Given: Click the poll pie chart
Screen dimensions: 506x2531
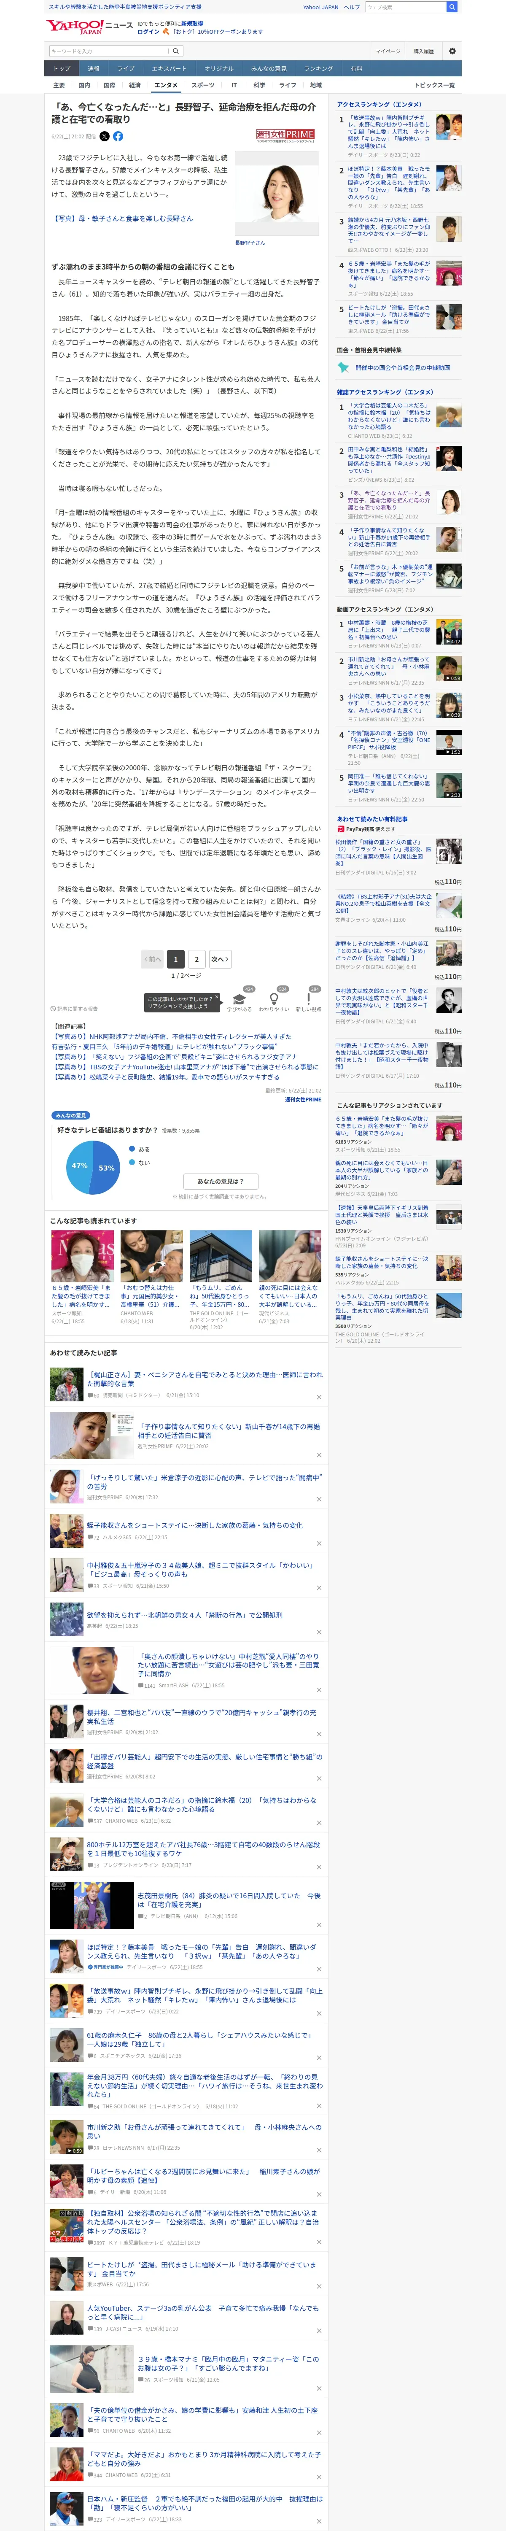Looking at the screenshot, I should pyautogui.click(x=92, y=1166).
